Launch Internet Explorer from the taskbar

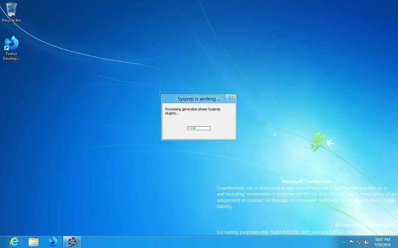pyautogui.click(x=14, y=242)
